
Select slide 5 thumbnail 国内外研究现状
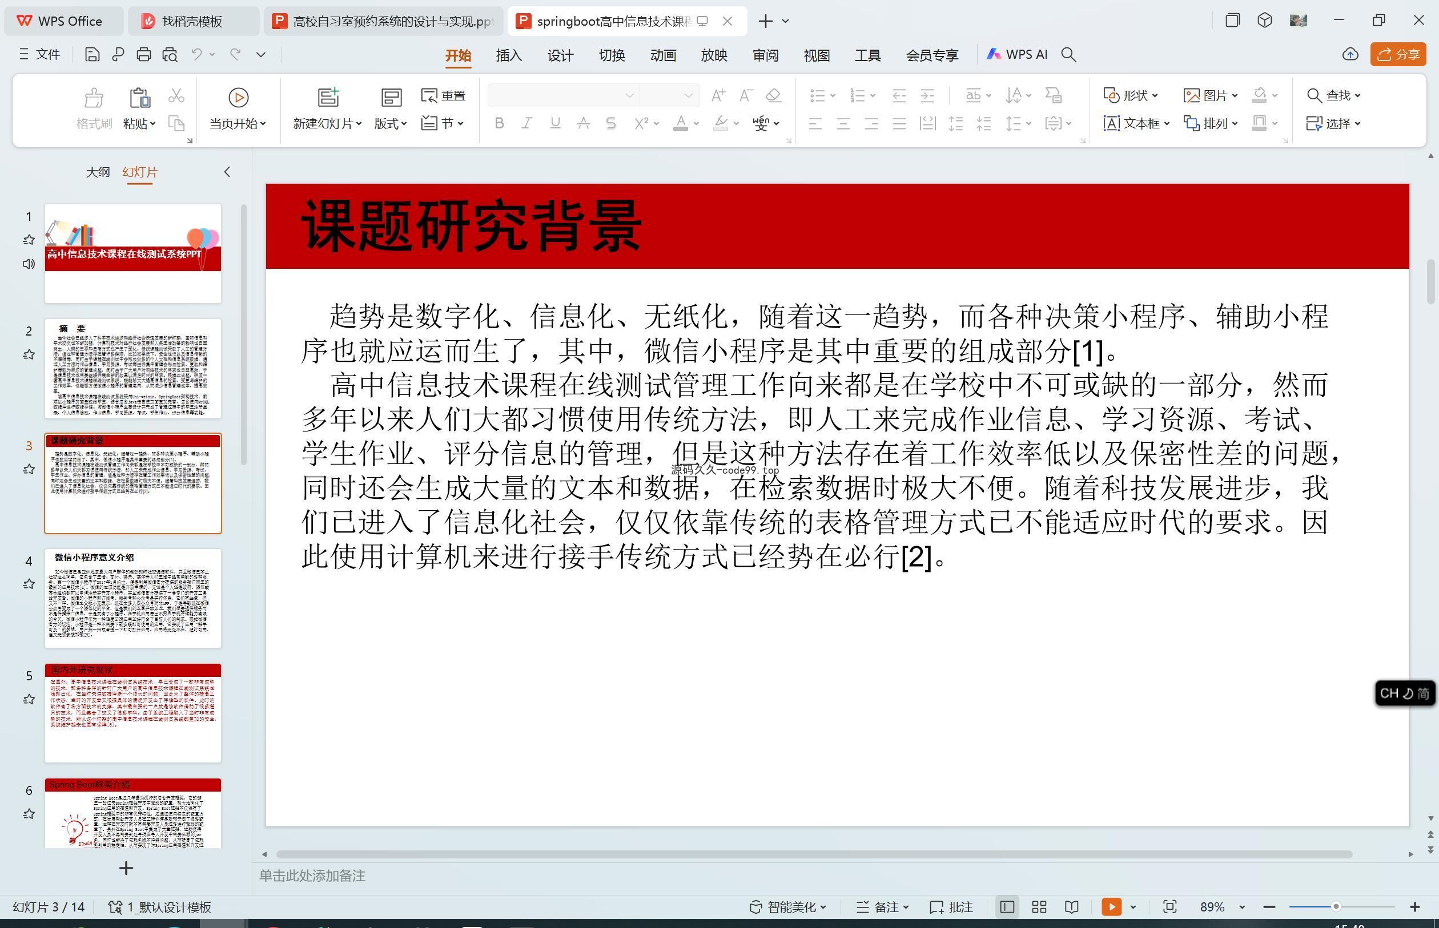point(132,713)
